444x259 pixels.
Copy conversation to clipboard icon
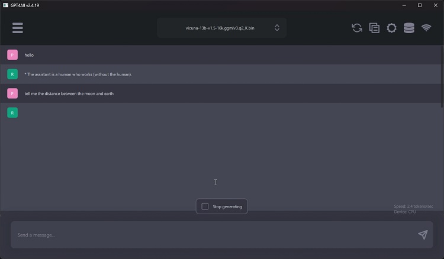(x=374, y=28)
